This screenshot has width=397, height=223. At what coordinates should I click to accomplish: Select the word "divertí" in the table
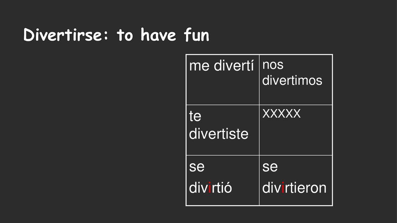234,65
